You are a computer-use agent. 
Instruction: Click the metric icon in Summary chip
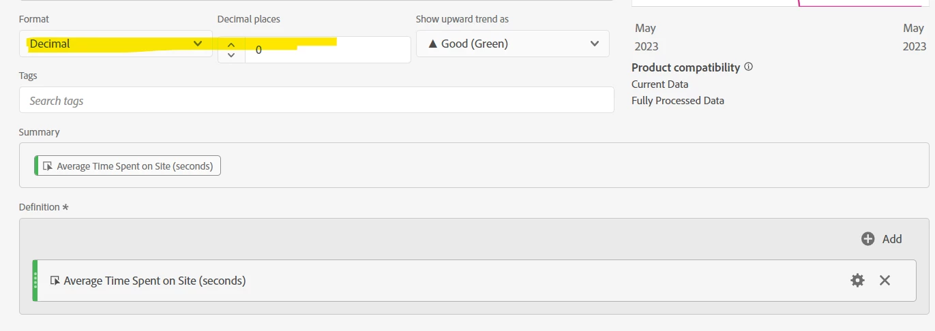[x=48, y=166]
